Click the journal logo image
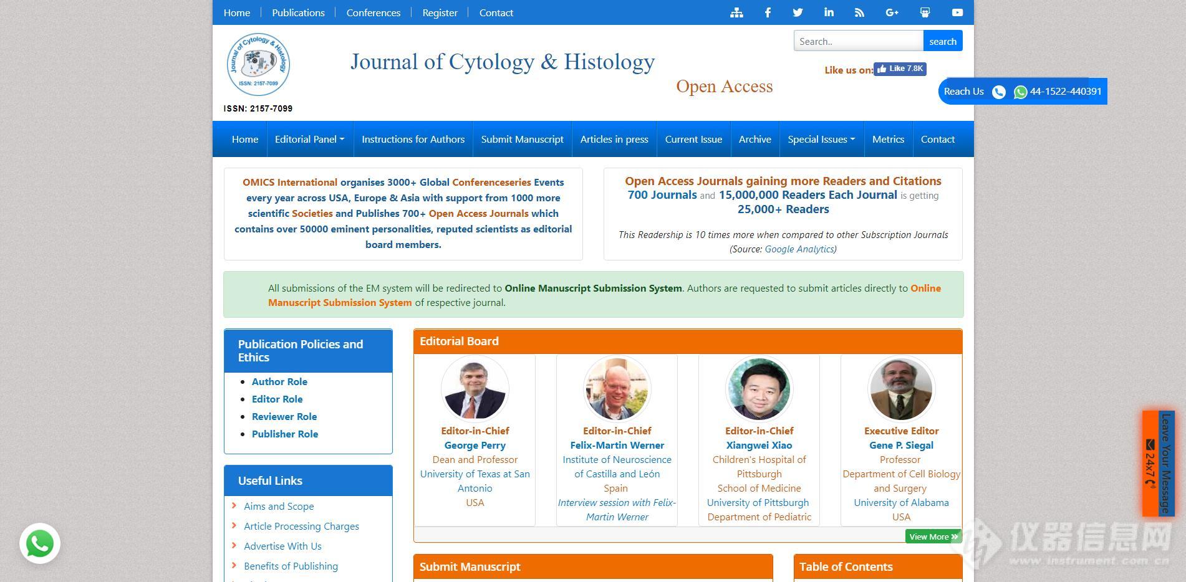 point(258,64)
